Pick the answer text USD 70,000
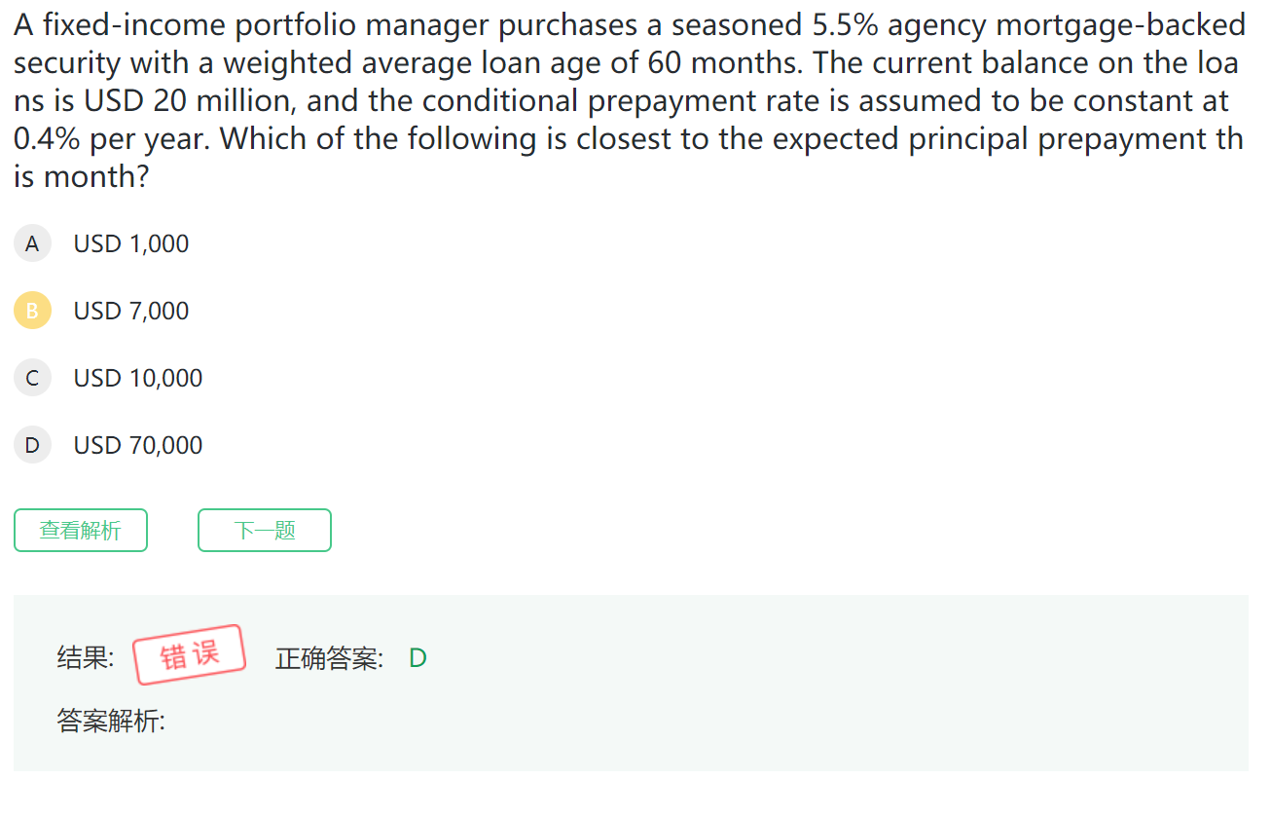The width and height of the screenshot is (1271, 816). [138, 445]
